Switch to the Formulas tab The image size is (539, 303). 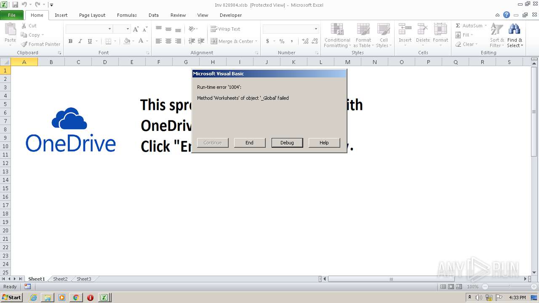[127, 15]
